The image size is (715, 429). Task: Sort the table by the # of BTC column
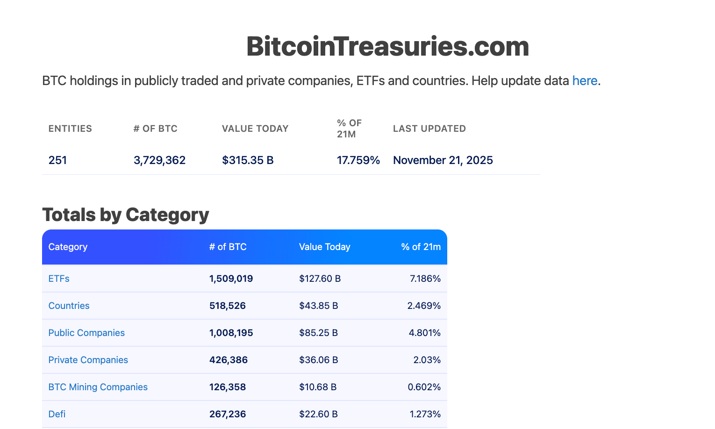click(228, 247)
